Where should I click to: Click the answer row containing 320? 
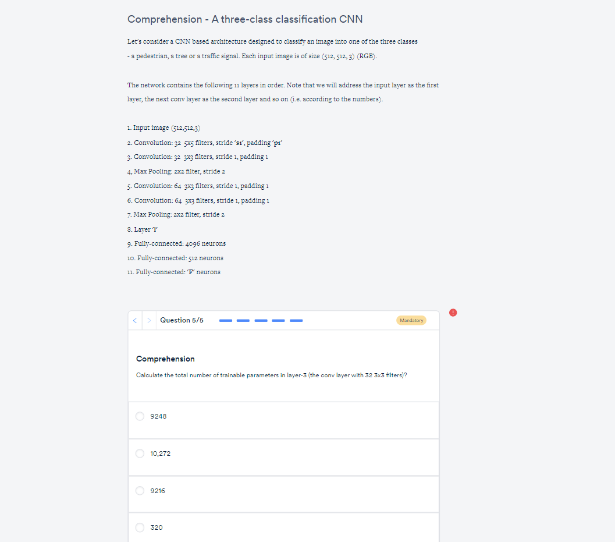tap(283, 527)
